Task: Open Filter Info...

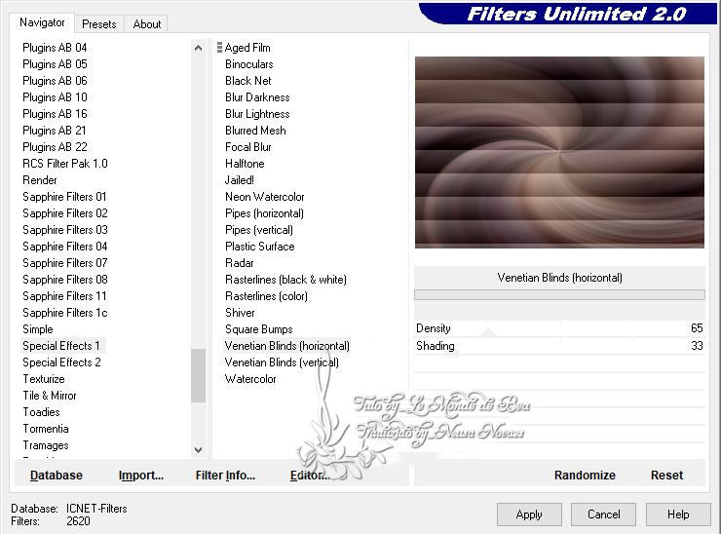Action: coord(225,476)
